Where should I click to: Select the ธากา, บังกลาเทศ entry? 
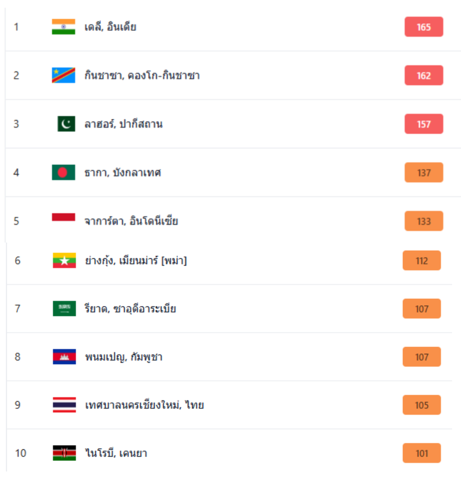click(x=122, y=173)
